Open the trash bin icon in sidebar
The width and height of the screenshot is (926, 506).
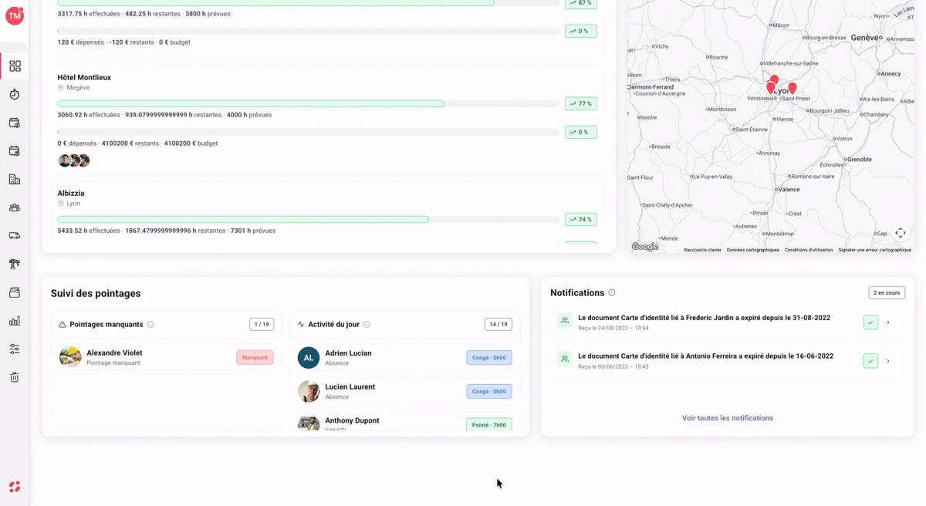point(15,377)
